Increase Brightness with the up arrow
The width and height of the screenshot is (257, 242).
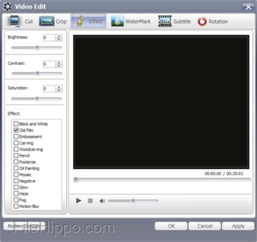click(x=59, y=36)
